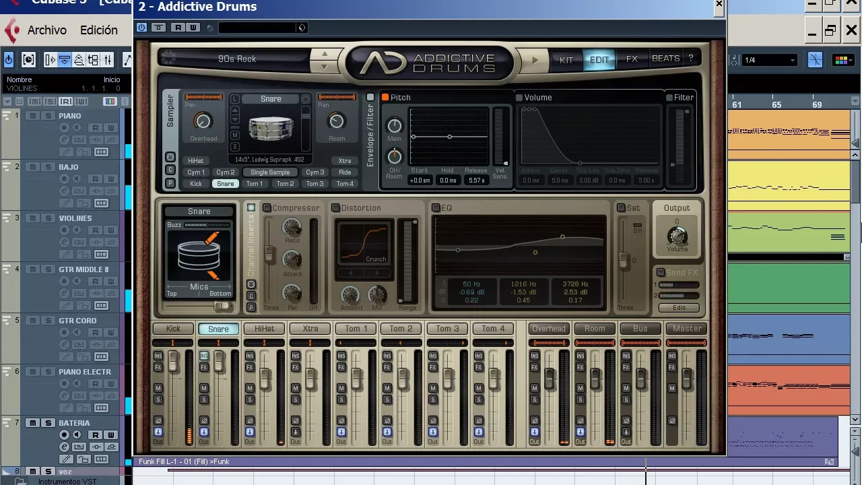Toggle the Compressor insert on
Screen dimensions: 862x485
click(x=267, y=208)
